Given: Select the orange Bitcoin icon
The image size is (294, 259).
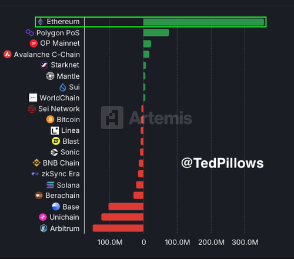Looking at the screenshot, I should (50, 119).
